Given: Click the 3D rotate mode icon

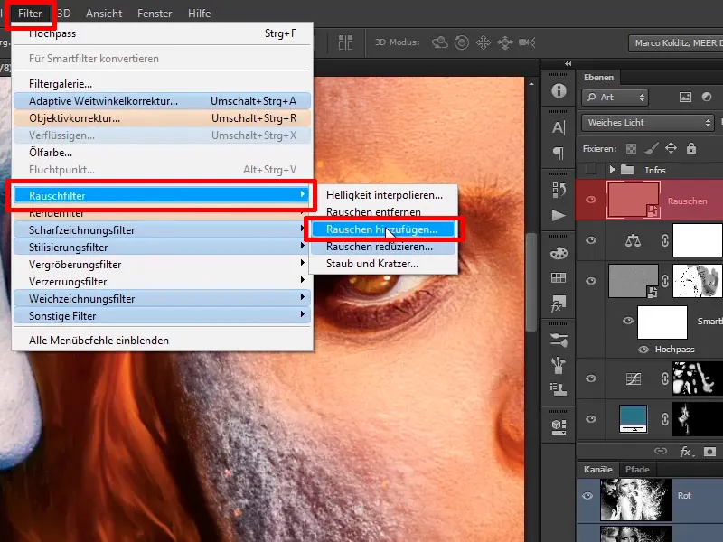Looking at the screenshot, I should click(x=440, y=42).
